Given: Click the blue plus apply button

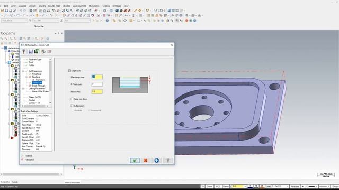Looking at the screenshot, I should (157, 160).
